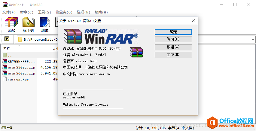The width and height of the screenshot is (256, 131).
Task: Click the Acknowledgments (致谢) button
Action: click(173, 47)
